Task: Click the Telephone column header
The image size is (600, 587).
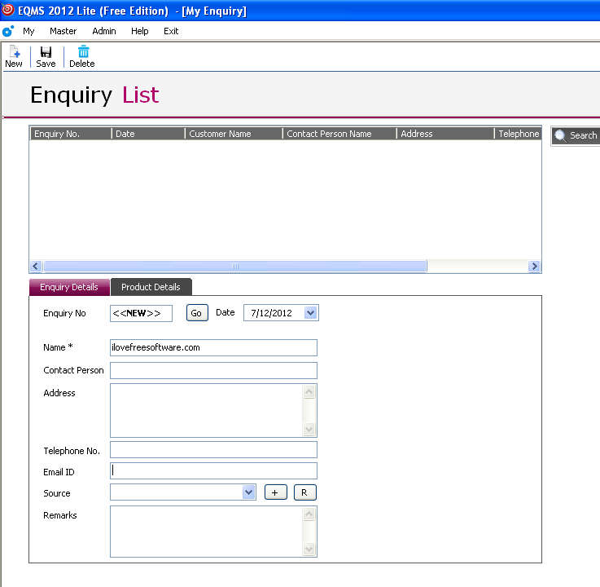Action: tap(518, 134)
